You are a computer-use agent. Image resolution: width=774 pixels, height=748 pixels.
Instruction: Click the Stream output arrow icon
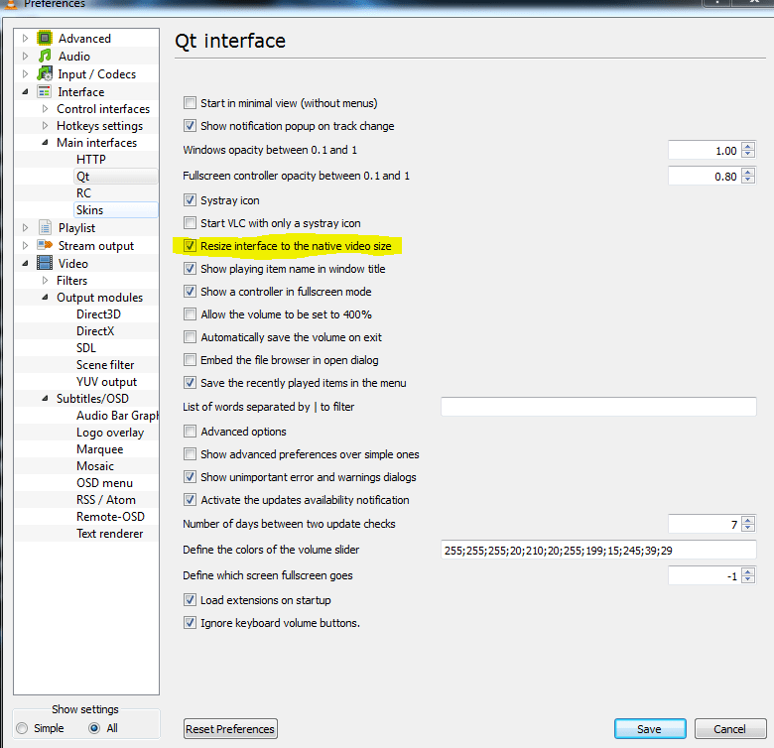45,245
